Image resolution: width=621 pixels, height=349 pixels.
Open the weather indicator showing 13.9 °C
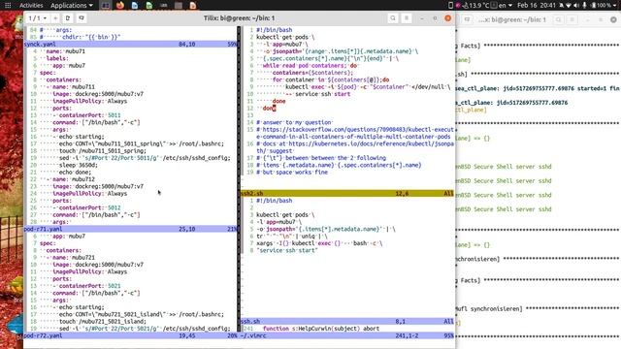pyautogui.click(x=476, y=5)
